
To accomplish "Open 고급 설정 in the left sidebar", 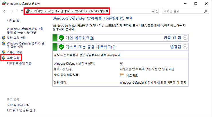I will tap(13, 58).
